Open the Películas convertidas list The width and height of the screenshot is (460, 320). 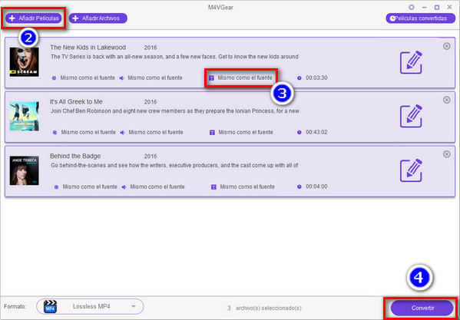420,18
